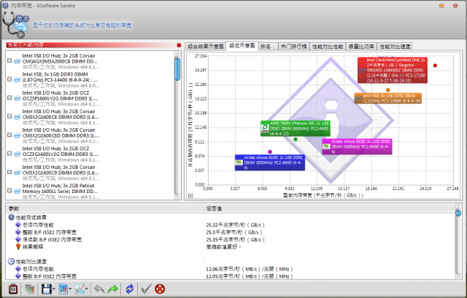Click the floppy disk save icon
The width and height of the screenshot is (467, 298).
click(47, 289)
